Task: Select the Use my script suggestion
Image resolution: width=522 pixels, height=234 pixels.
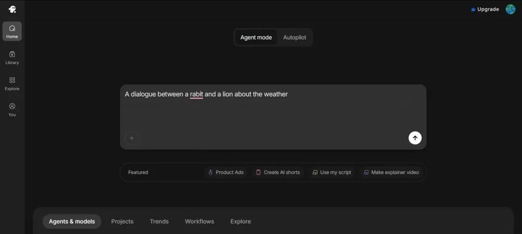Action: click(x=331, y=172)
